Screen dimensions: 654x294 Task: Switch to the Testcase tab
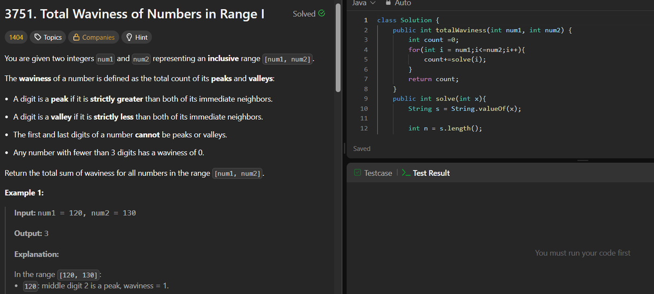[x=372, y=173]
